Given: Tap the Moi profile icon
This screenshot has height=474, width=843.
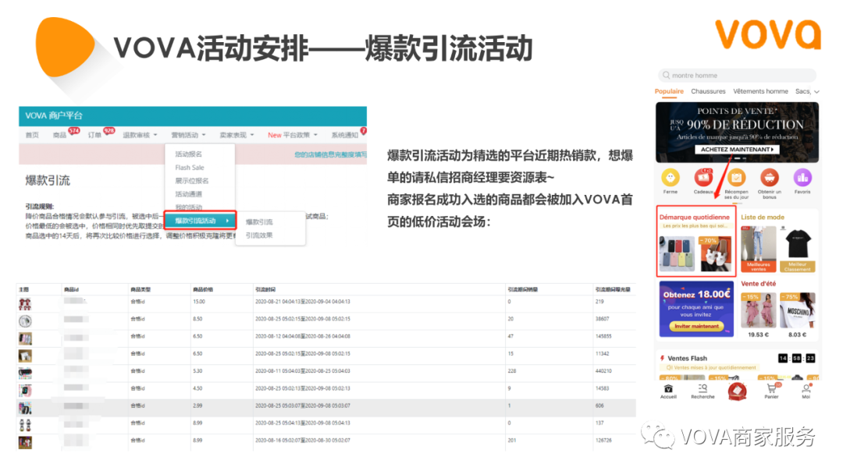Looking at the screenshot, I should (x=806, y=390).
